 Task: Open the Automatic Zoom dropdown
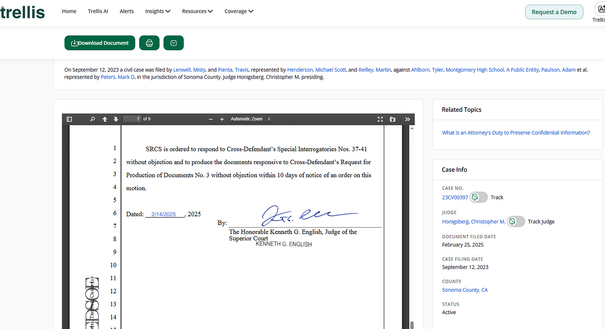coord(250,119)
